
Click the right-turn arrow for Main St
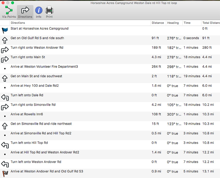[5, 59]
